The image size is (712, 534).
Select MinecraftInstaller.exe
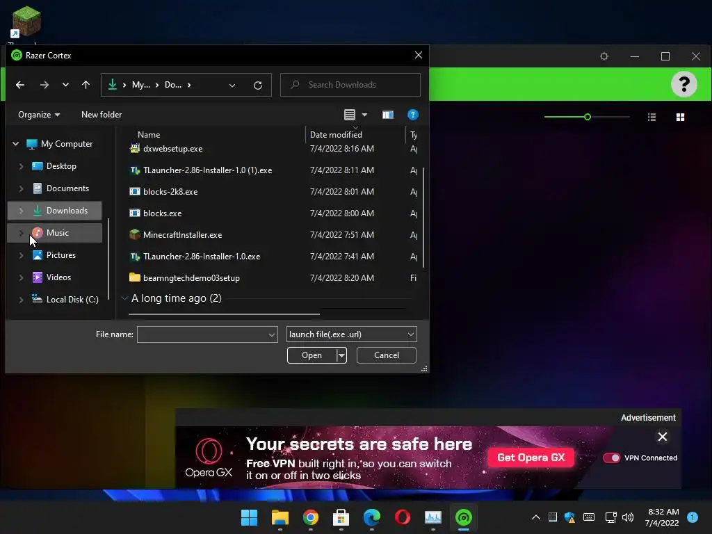[183, 235]
